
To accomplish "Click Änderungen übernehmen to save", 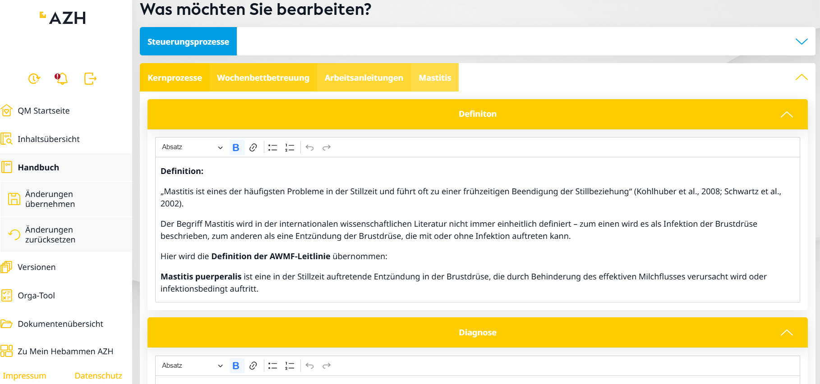I will 50,199.
